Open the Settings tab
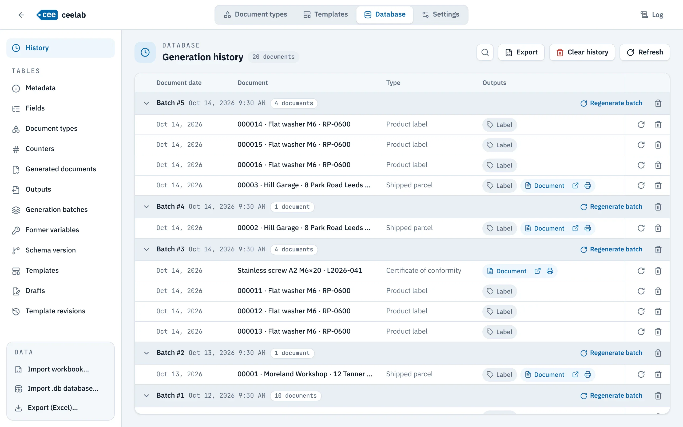The width and height of the screenshot is (683, 427). click(x=440, y=14)
